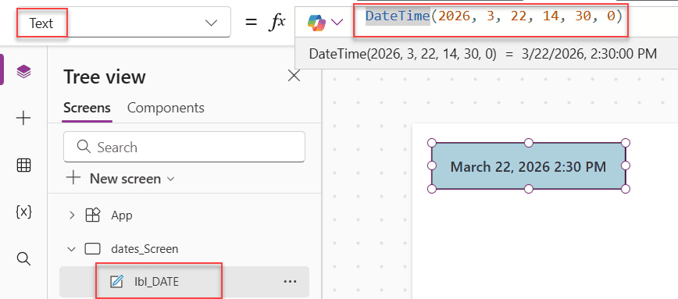Click the formula result preview text
The height and width of the screenshot is (299, 678).
[x=483, y=54]
